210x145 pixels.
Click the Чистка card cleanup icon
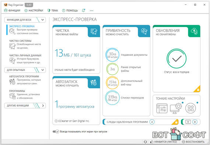click(94, 31)
